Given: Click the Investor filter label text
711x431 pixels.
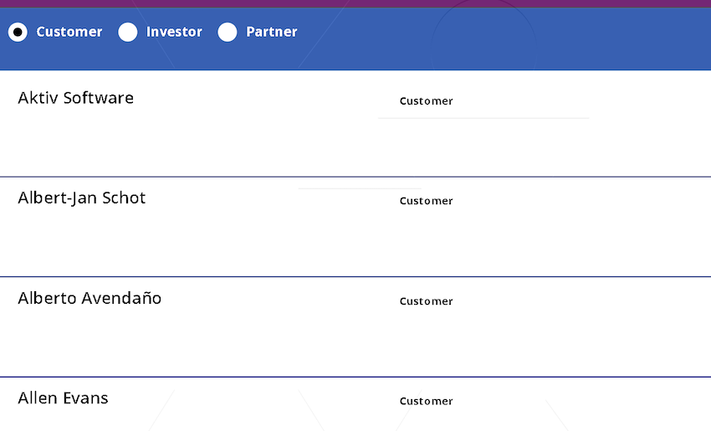Looking at the screenshot, I should (x=174, y=32).
